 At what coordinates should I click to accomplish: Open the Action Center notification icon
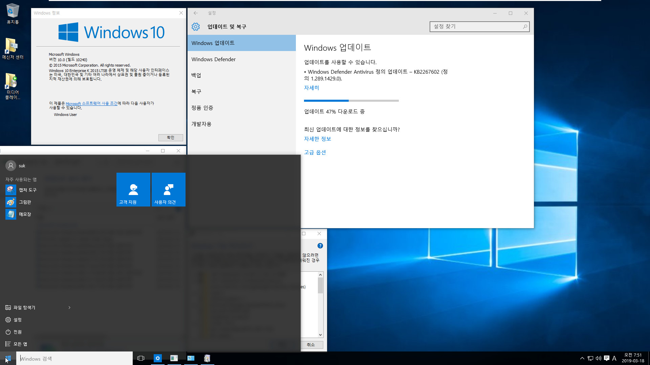pyautogui.click(x=607, y=358)
